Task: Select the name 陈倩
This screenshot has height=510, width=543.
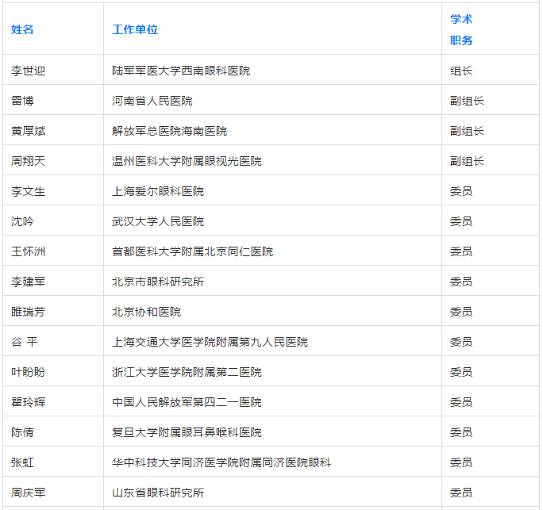Action: pyautogui.click(x=22, y=431)
